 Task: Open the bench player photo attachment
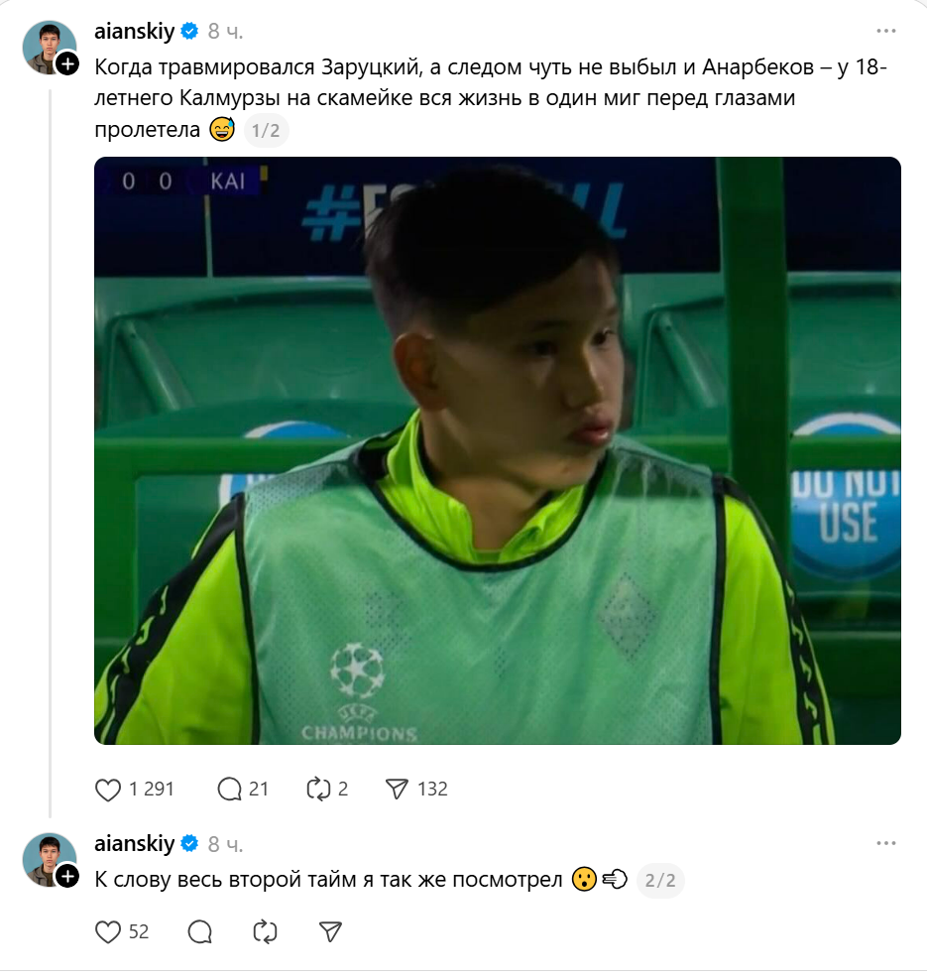(497, 450)
